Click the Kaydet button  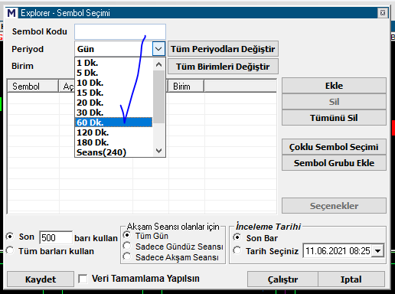tap(41, 279)
